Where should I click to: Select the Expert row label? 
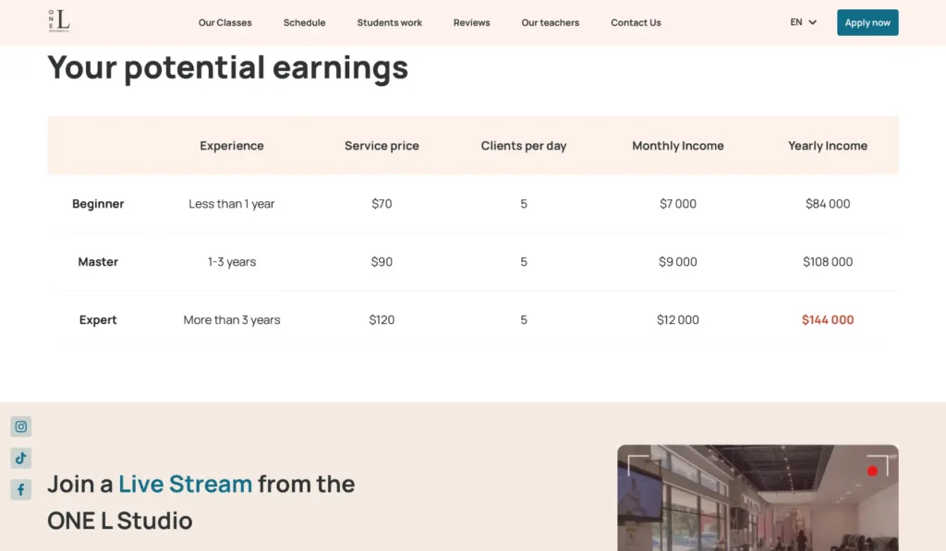tap(98, 320)
